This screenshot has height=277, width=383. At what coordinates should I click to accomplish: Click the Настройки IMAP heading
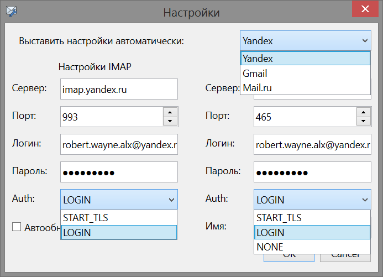(x=95, y=67)
